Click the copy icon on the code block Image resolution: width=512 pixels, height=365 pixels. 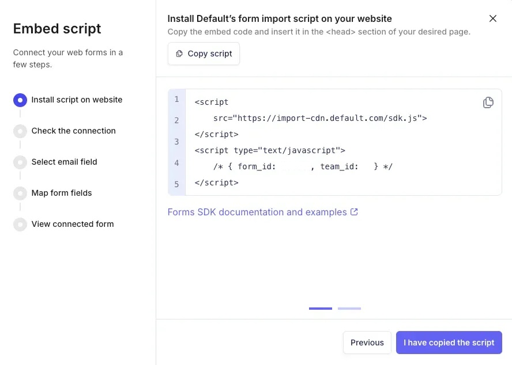click(488, 102)
